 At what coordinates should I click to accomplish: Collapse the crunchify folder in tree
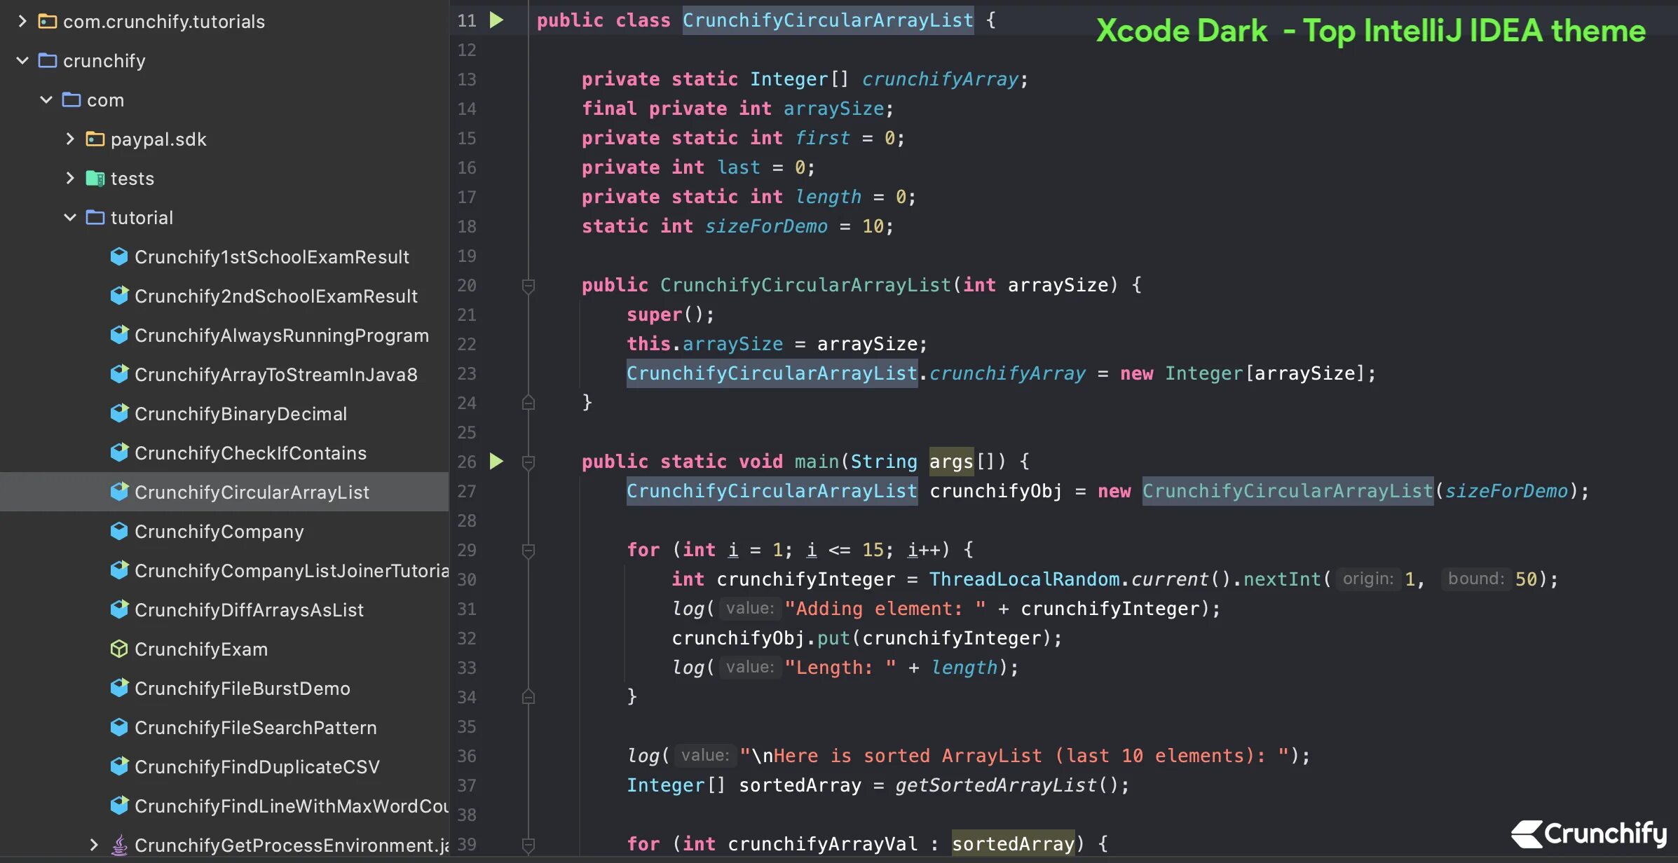[x=22, y=61]
